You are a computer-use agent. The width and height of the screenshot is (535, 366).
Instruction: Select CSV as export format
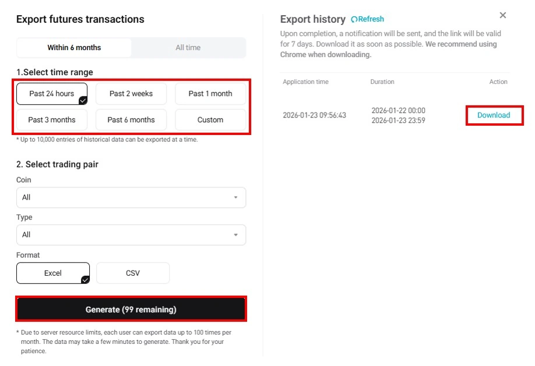click(133, 273)
